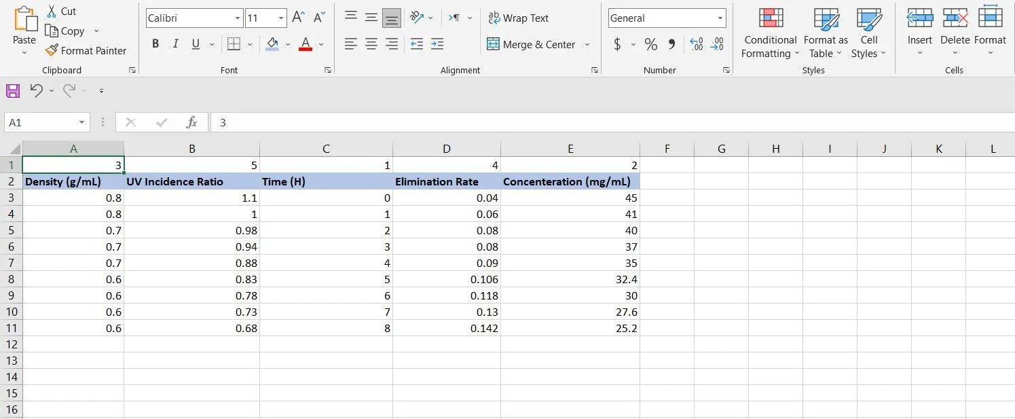
Task: Select column D header
Action: click(447, 149)
